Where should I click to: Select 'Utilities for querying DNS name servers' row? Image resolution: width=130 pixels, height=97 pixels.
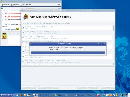(x=42, y=34)
